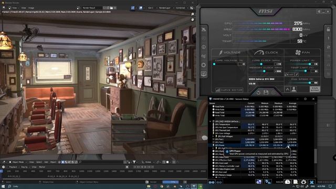The height and width of the screenshot is (189, 336).
Task: Open the Afterburner information icon
Action: [204, 47]
